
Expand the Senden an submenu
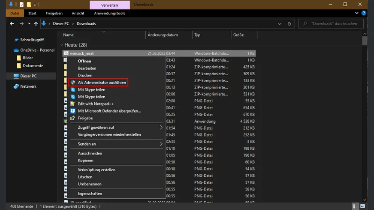point(116,144)
